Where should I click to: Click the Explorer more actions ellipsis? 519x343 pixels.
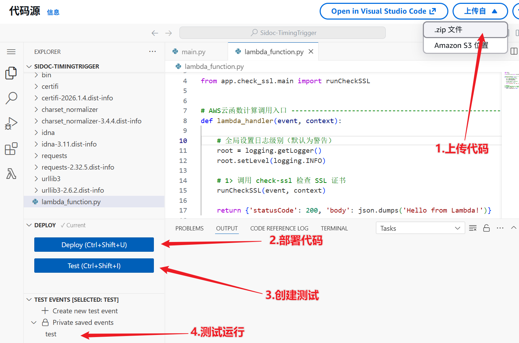tap(152, 51)
